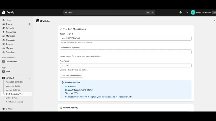
Task: Click the Discount 10% value
Action: (x=76, y=93)
